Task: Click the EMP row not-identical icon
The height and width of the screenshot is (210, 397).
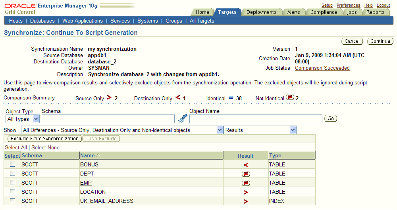Action: click(246, 183)
